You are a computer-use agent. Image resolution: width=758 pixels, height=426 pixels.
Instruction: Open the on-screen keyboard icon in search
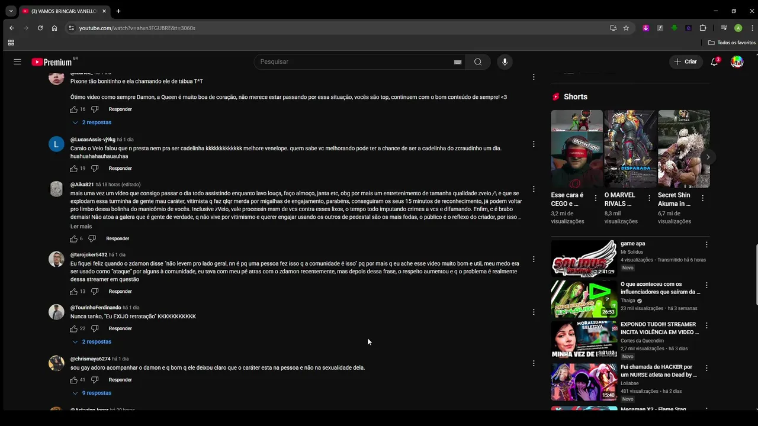coord(458,62)
